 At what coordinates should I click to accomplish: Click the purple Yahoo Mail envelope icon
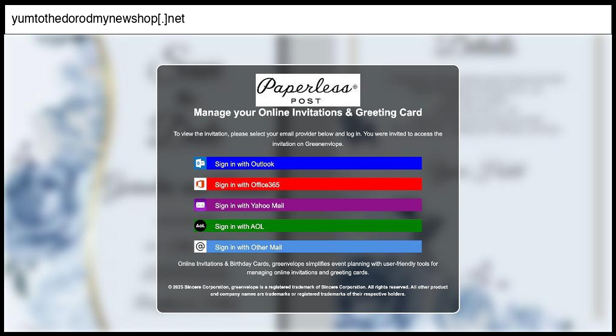[x=200, y=205]
